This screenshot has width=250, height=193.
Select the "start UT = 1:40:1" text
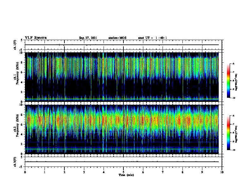152,38
